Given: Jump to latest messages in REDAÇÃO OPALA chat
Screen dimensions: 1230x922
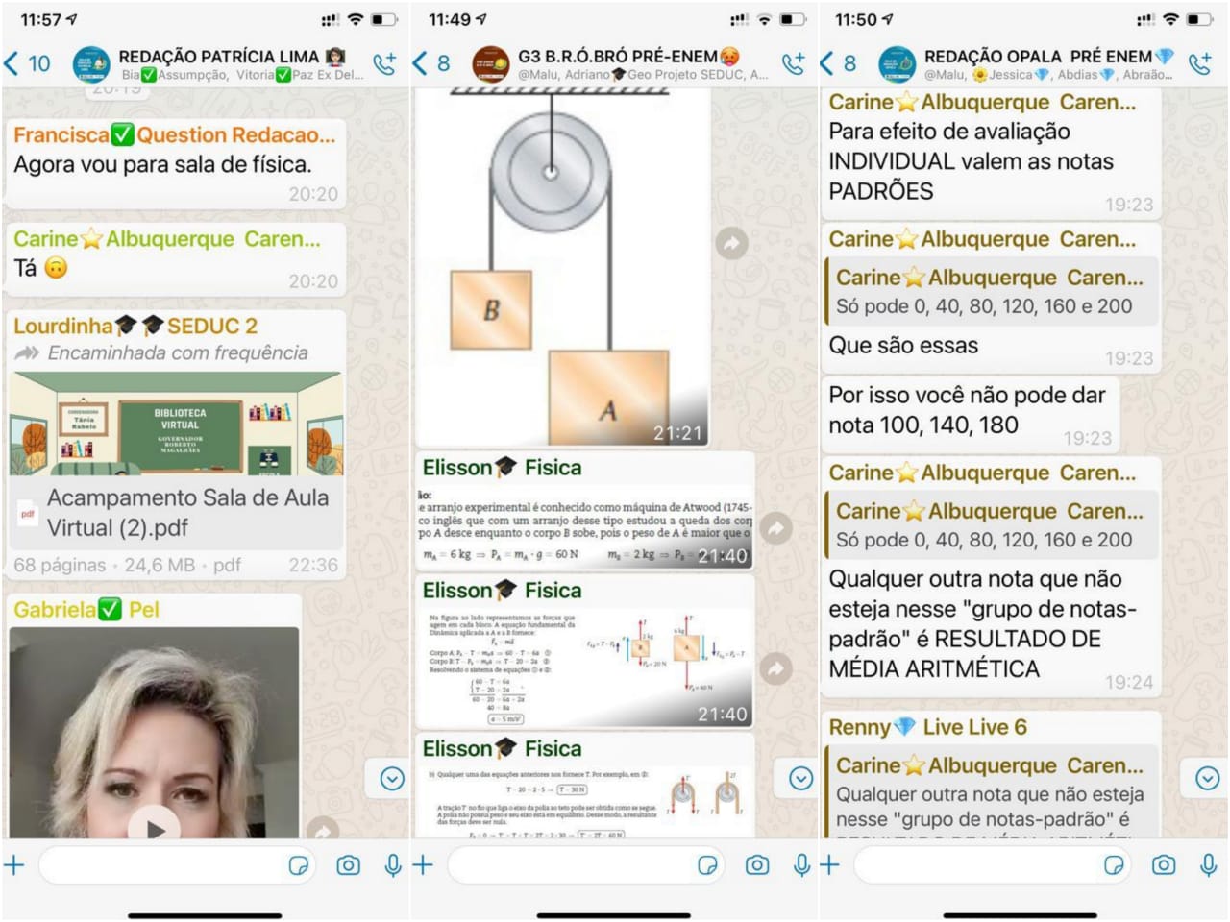Looking at the screenshot, I should tap(1207, 778).
